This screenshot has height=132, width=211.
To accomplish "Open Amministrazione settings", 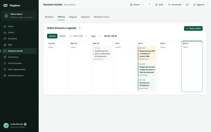I will [19, 76].
